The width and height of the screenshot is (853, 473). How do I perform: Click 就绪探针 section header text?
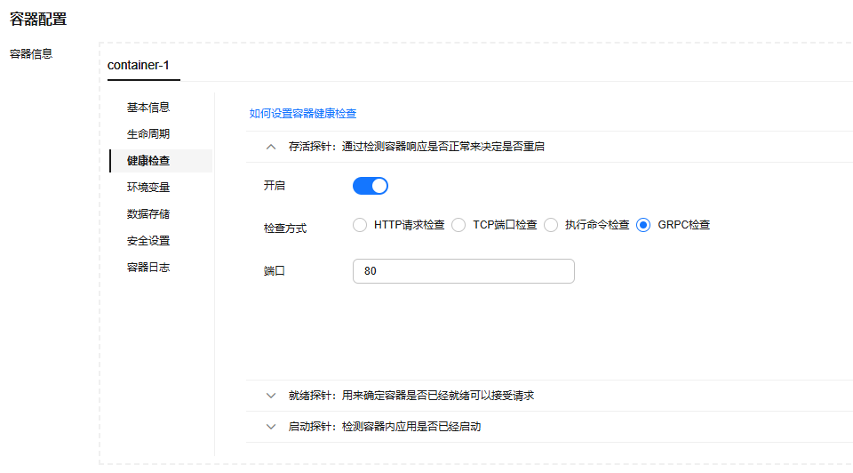411,396
